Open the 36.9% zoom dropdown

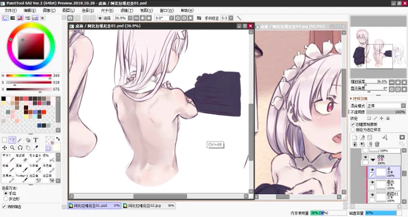click(130, 18)
